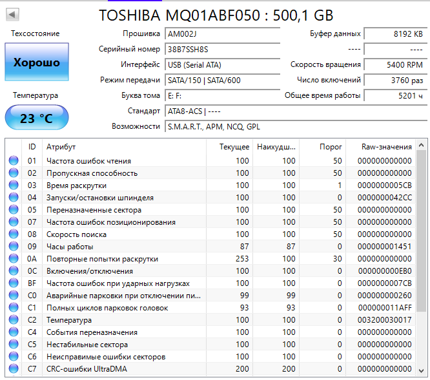Click status orb for Температура attribute row
430x380 pixels.
(x=14, y=320)
